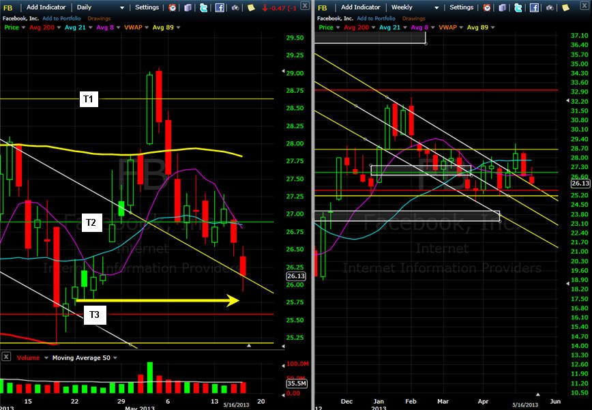Click Add to Portfolio link in Daily chart
The width and height of the screenshot is (592, 410).
pyautogui.click(x=61, y=18)
